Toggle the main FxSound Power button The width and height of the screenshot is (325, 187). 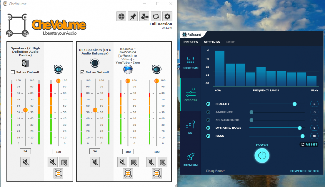[x=262, y=155]
